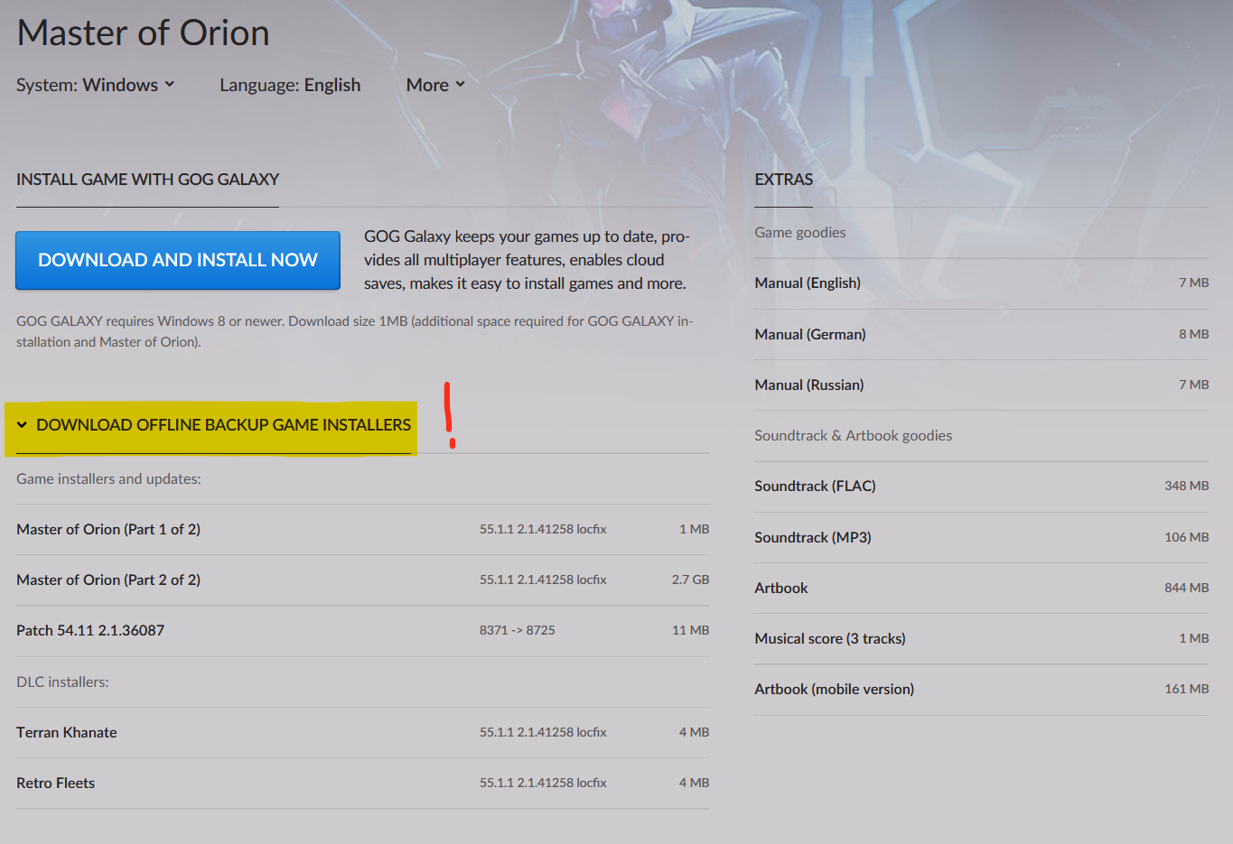Download the Terran Khanate DLC installer
The height and width of the screenshot is (844, 1233).
pos(67,732)
